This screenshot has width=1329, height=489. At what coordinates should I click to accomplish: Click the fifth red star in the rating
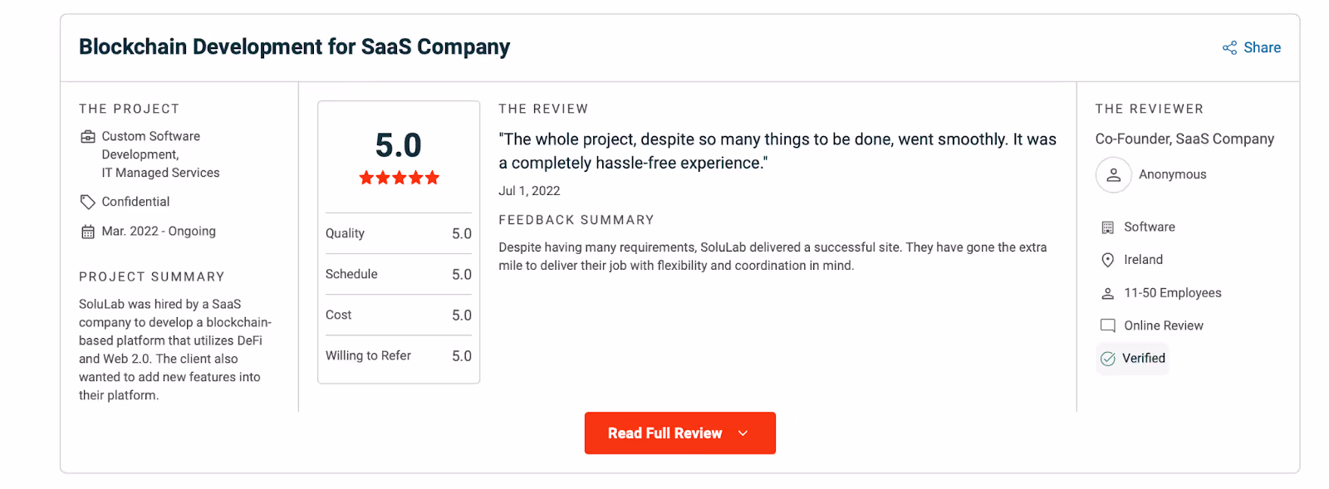[433, 177]
